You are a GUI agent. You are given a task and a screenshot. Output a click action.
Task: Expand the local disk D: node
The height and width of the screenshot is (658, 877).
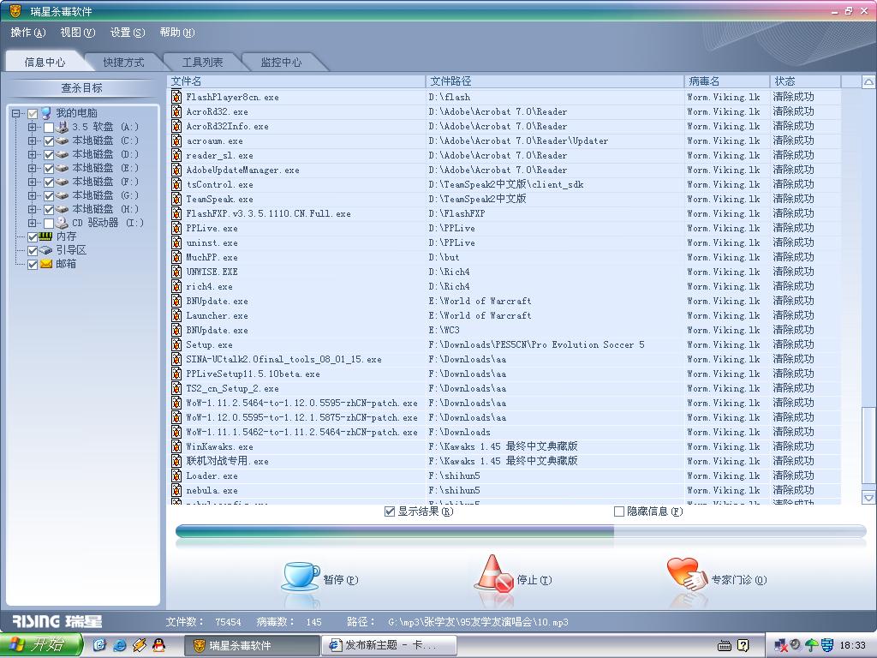click(x=32, y=154)
